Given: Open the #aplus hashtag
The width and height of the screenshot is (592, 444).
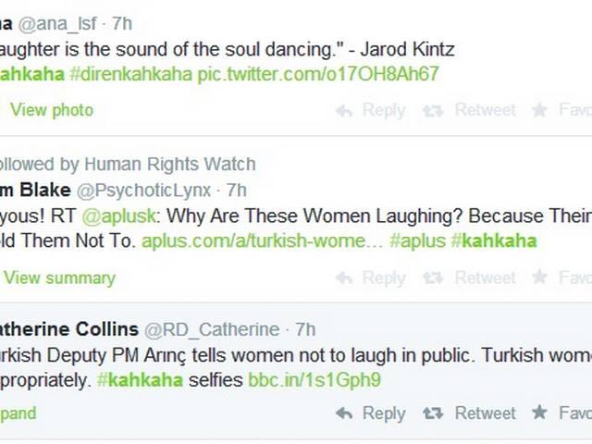Looking at the screenshot, I should [x=417, y=241].
